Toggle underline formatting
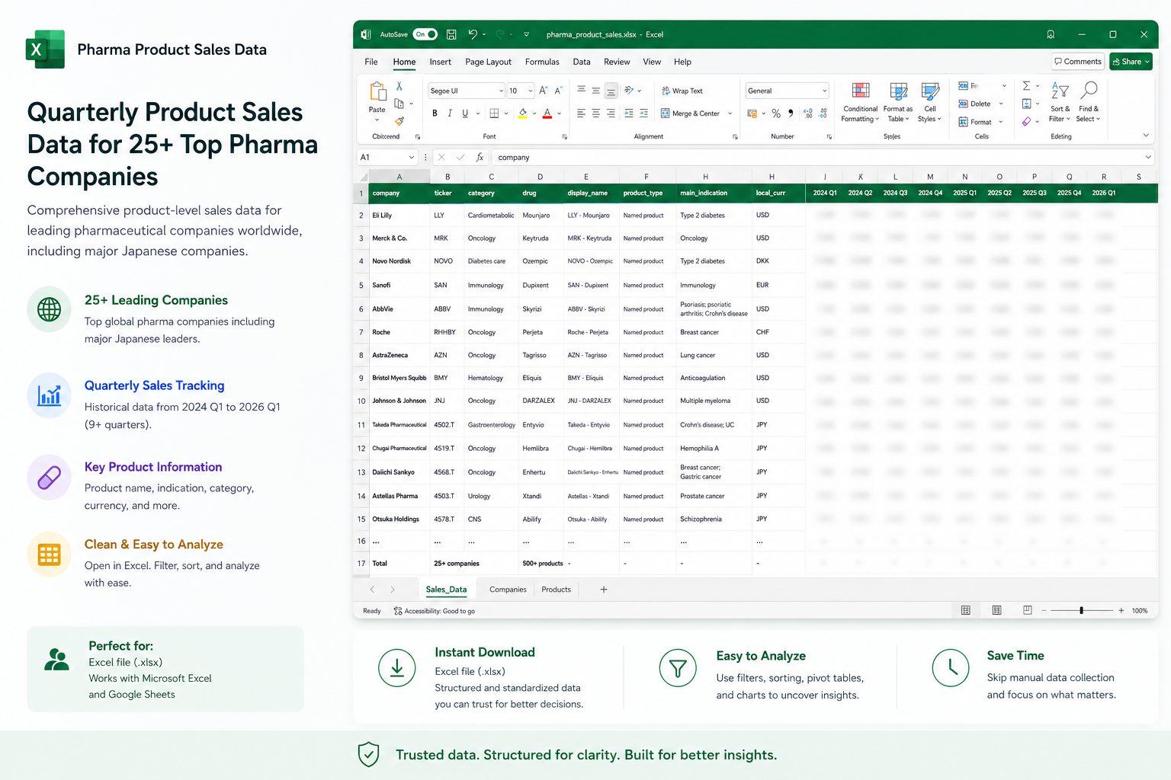The image size is (1171, 780). click(465, 113)
